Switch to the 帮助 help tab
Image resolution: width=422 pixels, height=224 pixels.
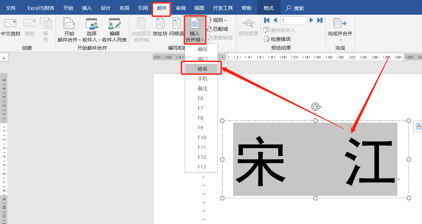(x=247, y=8)
